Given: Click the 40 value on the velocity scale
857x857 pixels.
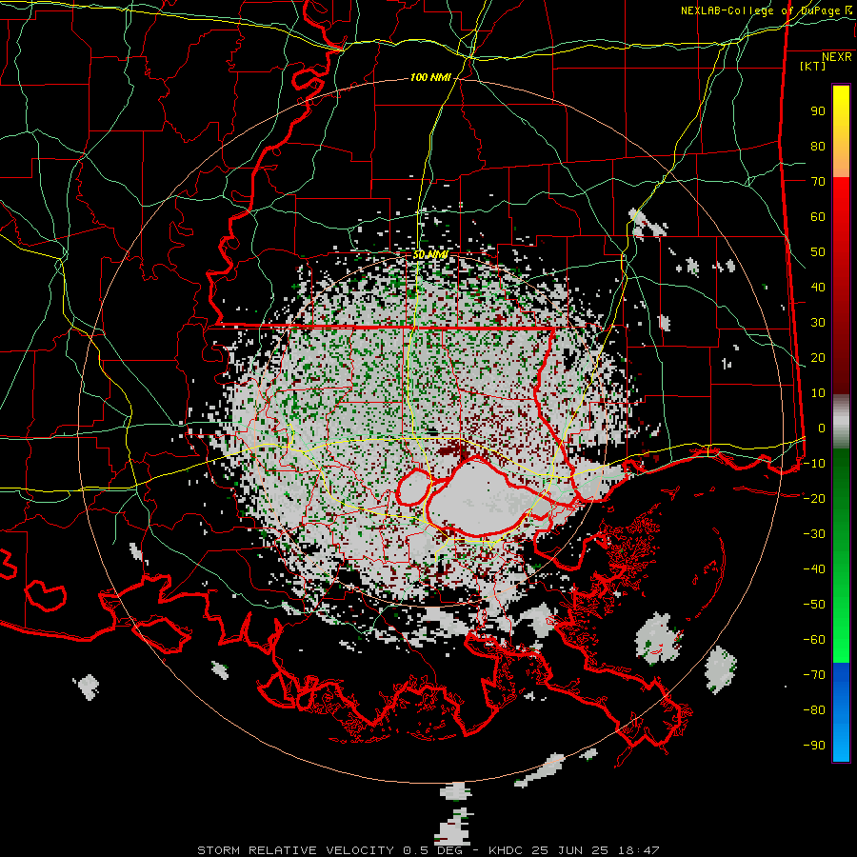Looking at the screenshot, I should pos(818,288).
